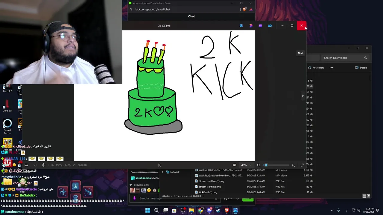Image resolution: width=383 pixels, height=215 pixels.
Task: Open Task View from the taskbar
Action: click(165, 210)
